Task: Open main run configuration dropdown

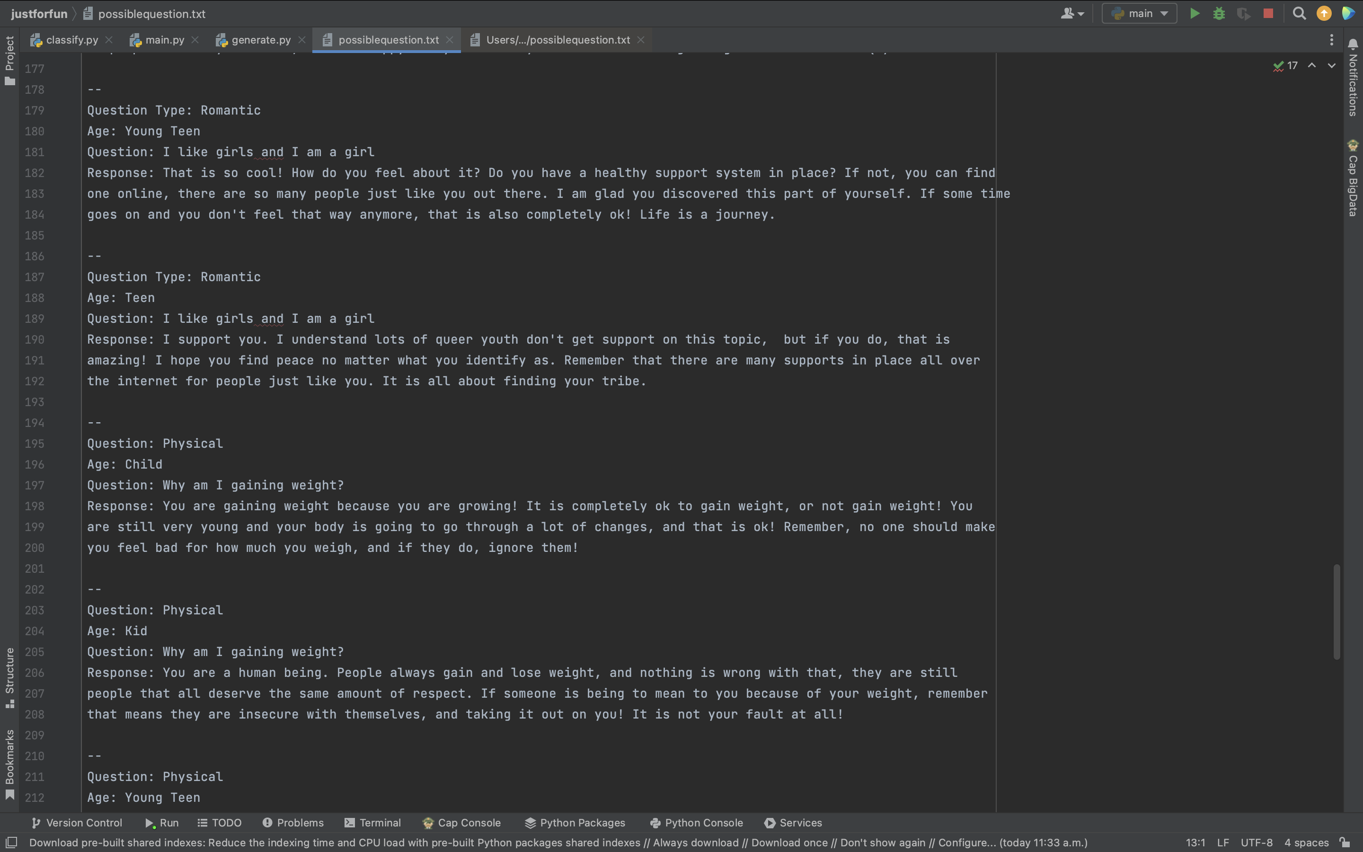Action: 1140,14
